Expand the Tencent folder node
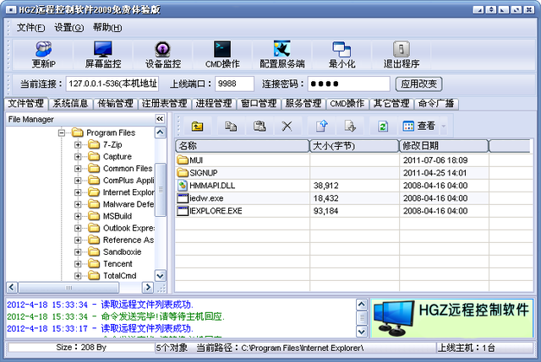Screen dimensions: 541x362 (78, 264)
